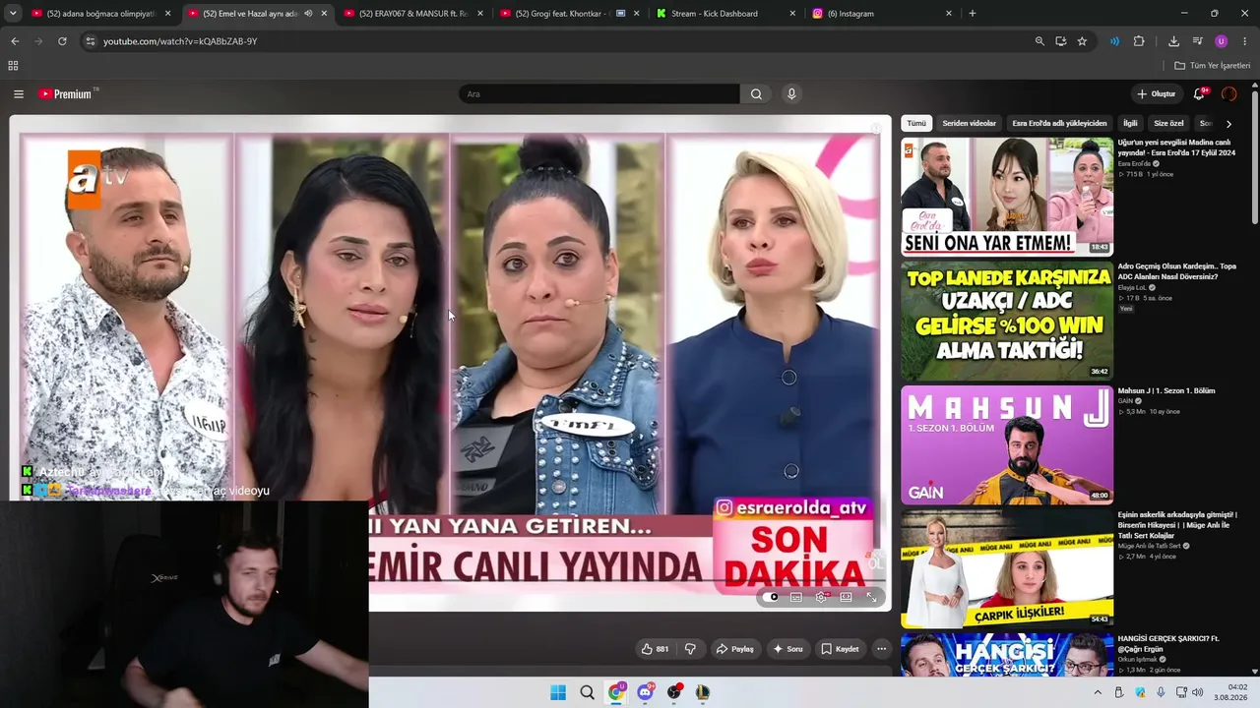1260x708 pixels.
Task: Focus the YouTube Ara search field
Action: (x=599, y=94)
